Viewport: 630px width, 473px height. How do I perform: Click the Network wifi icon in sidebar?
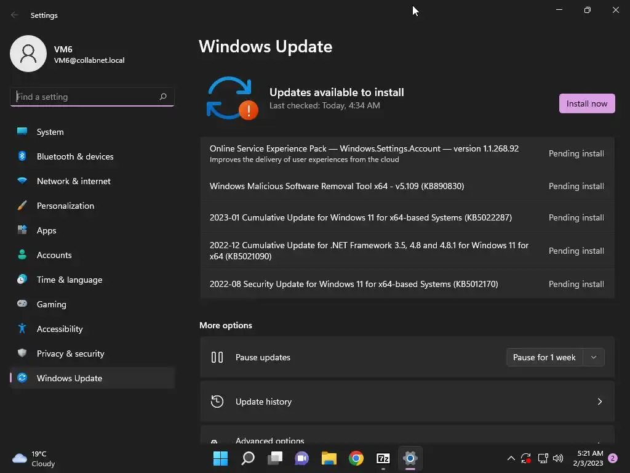click(x=22, y=180)
